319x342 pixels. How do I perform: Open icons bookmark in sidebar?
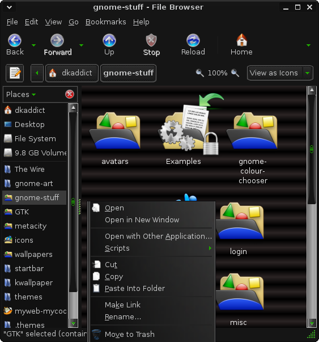(x=35, y=240)
